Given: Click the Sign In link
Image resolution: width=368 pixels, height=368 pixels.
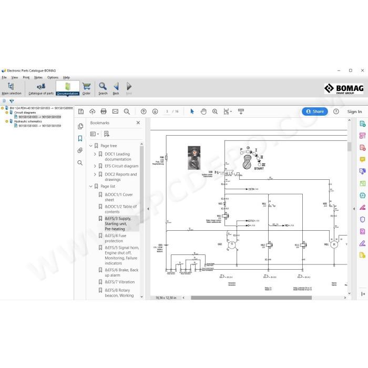Looking at the screenshot, I should click(x=354, y=111).
